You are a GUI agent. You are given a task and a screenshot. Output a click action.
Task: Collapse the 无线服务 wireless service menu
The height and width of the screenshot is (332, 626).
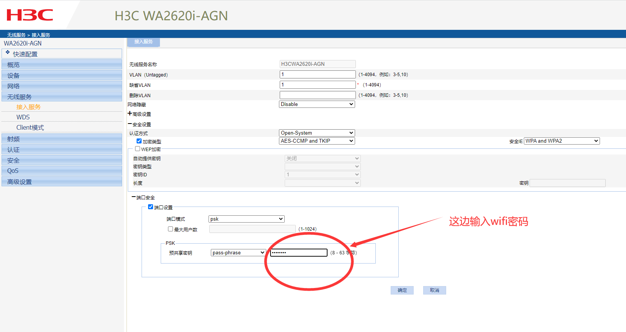point(62,96)
